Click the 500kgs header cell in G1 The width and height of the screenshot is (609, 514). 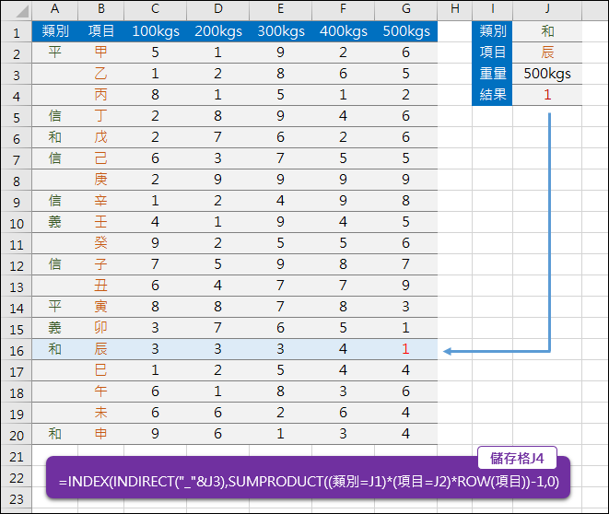pos(406,31)
